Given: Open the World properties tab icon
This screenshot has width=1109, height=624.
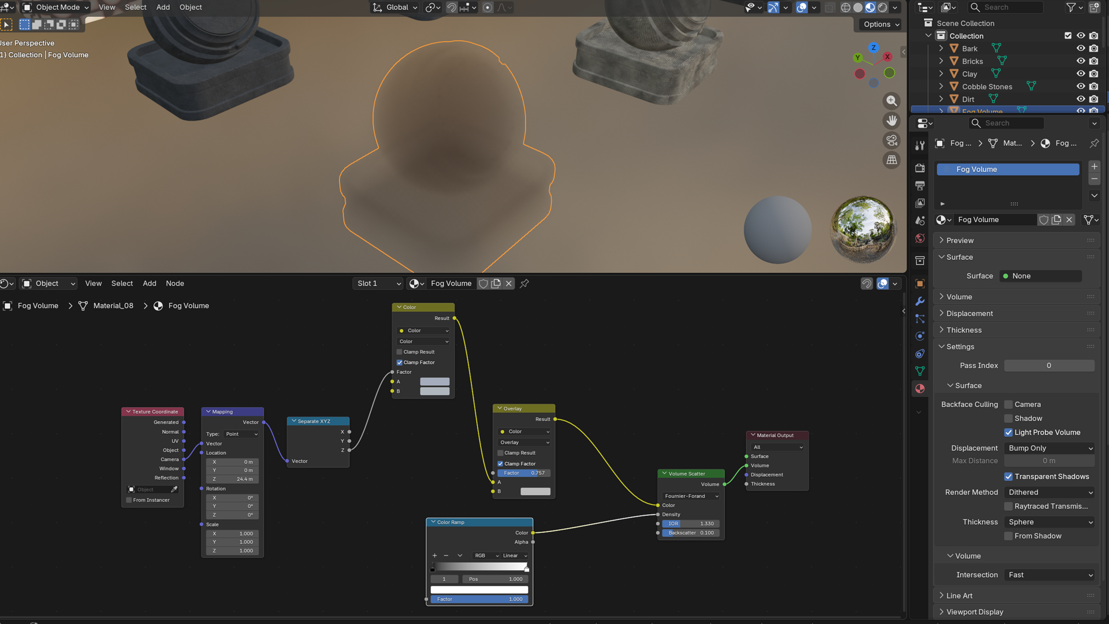Looking at the screenshot, I should point(920,238).
